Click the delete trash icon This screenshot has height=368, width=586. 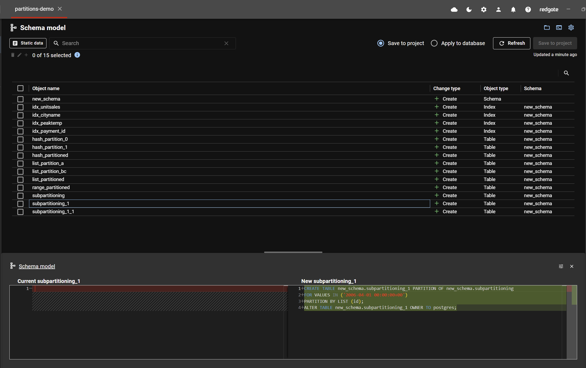click(x=13, y=55)
